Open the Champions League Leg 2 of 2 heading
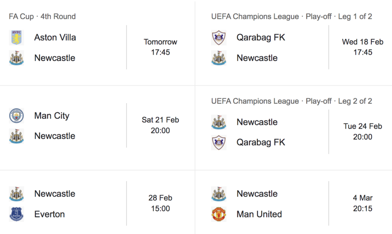 [x=291, y=101]
